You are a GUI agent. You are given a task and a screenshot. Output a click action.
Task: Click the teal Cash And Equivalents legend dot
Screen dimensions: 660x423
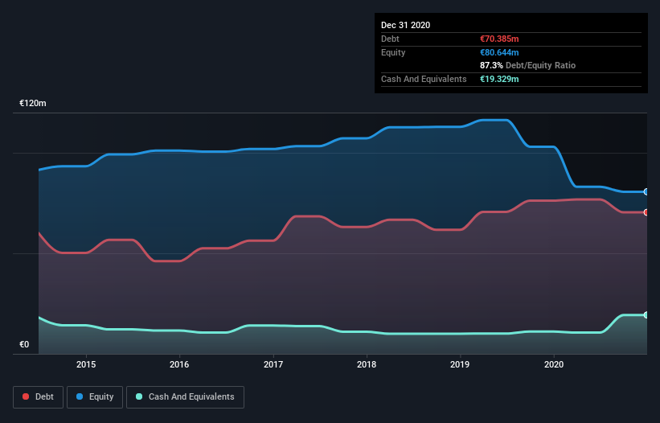coord(139,396)
